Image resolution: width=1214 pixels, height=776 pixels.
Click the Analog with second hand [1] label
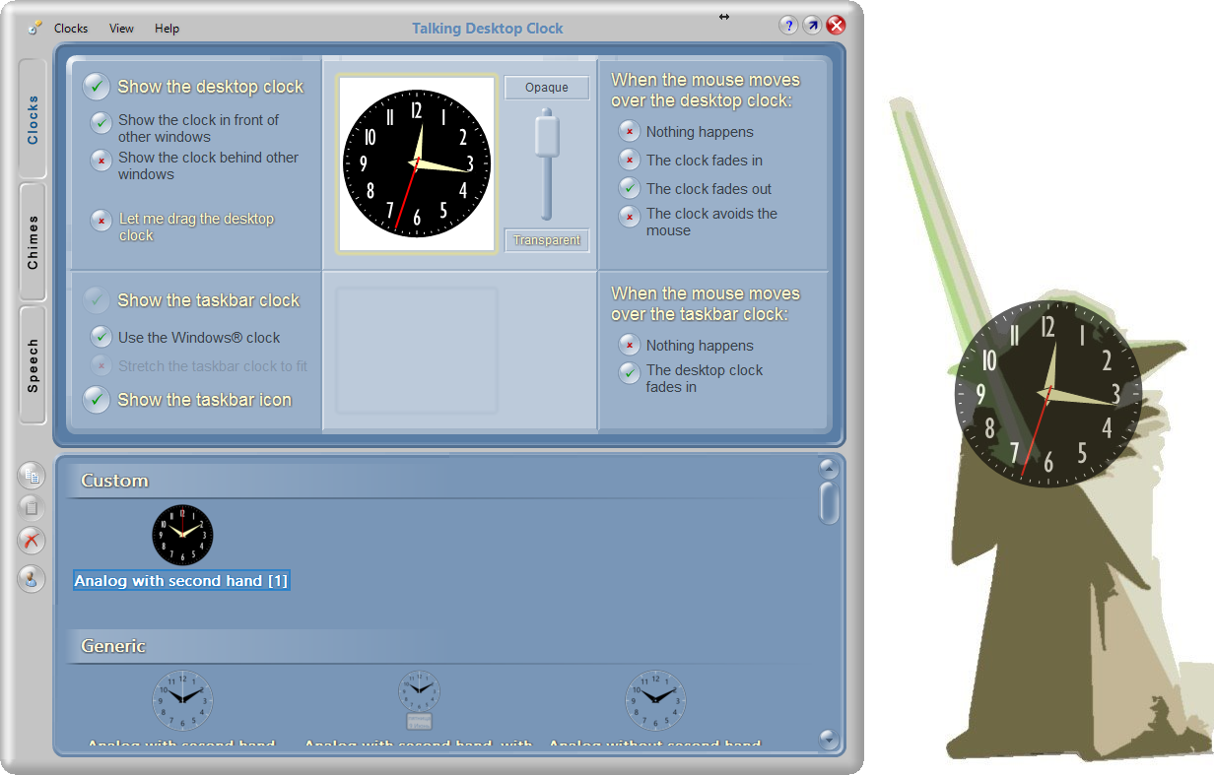click(x=181, y=581)
